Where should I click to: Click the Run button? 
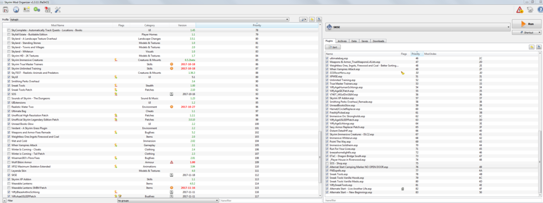(x=527, y=24)
